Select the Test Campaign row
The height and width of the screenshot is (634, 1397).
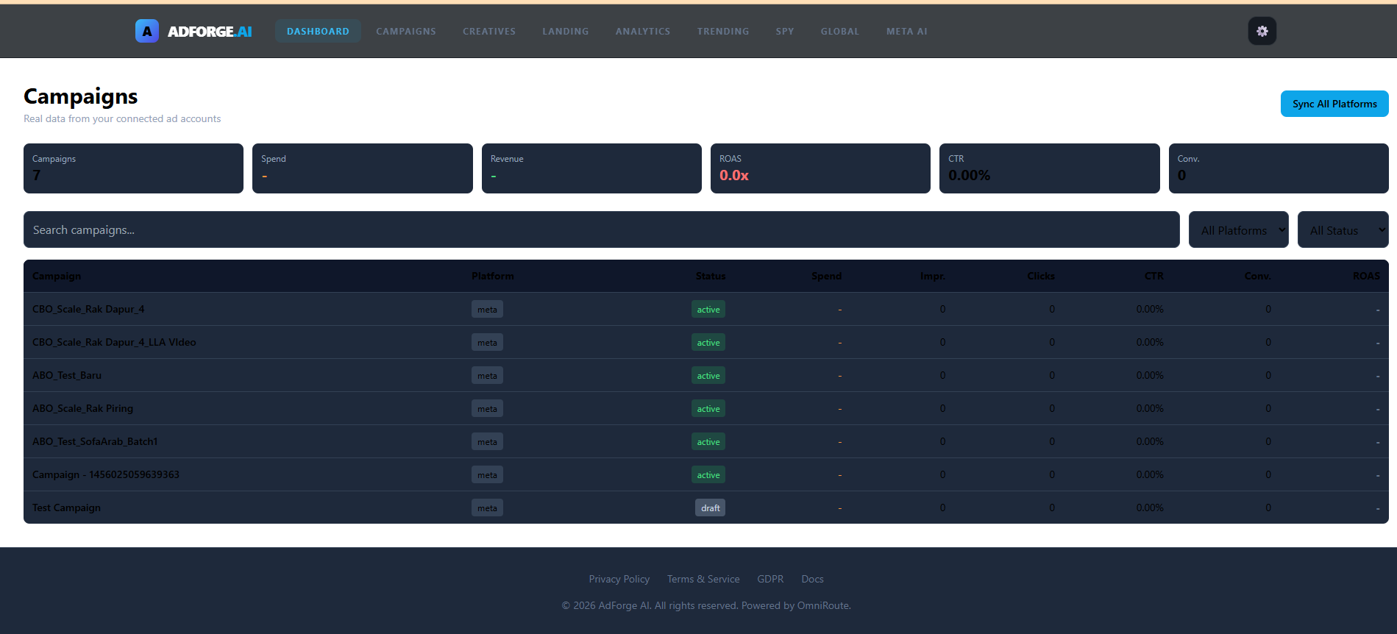(706, 507)
